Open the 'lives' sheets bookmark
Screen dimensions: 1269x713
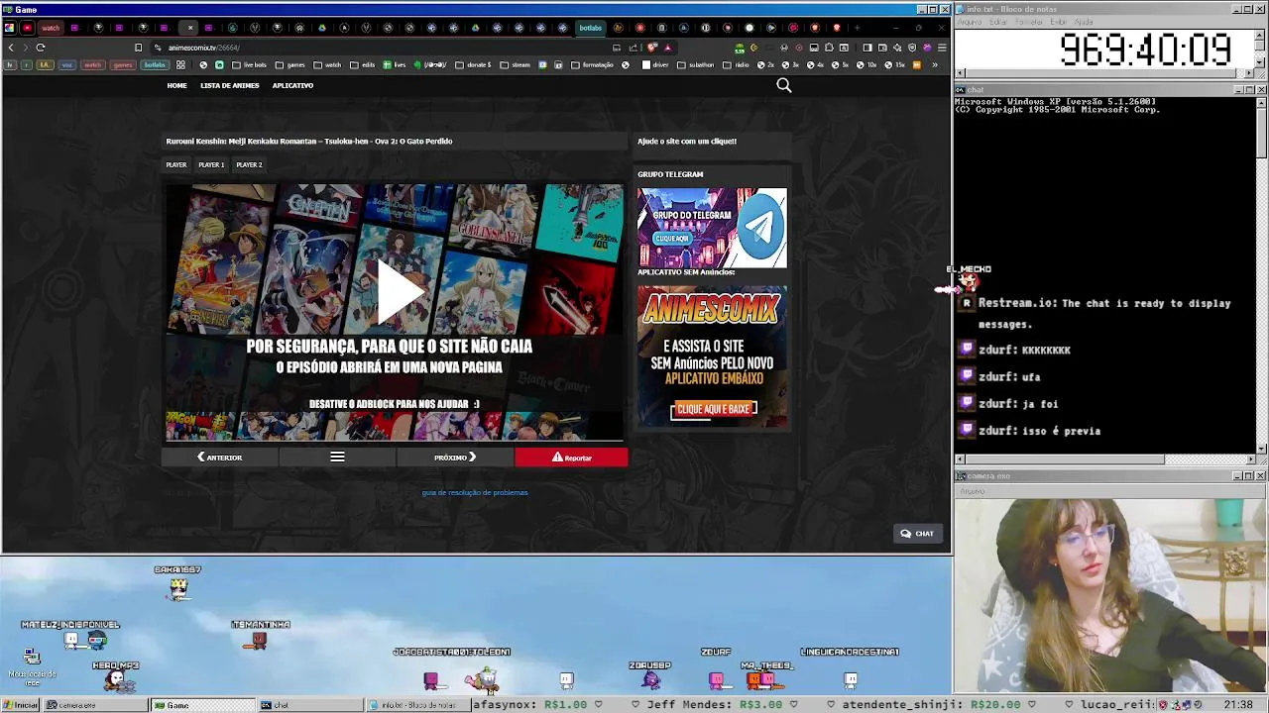point(395,65)
